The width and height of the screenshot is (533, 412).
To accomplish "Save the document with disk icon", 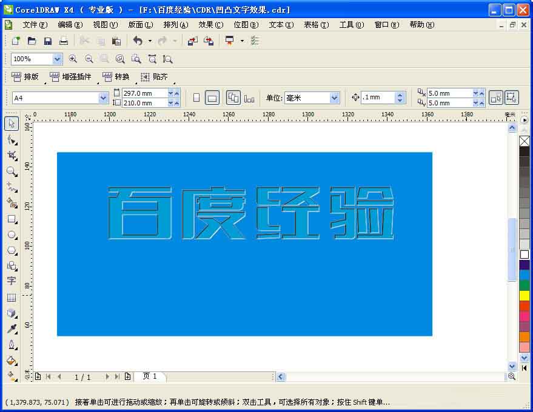I will [x=47, y=41].
